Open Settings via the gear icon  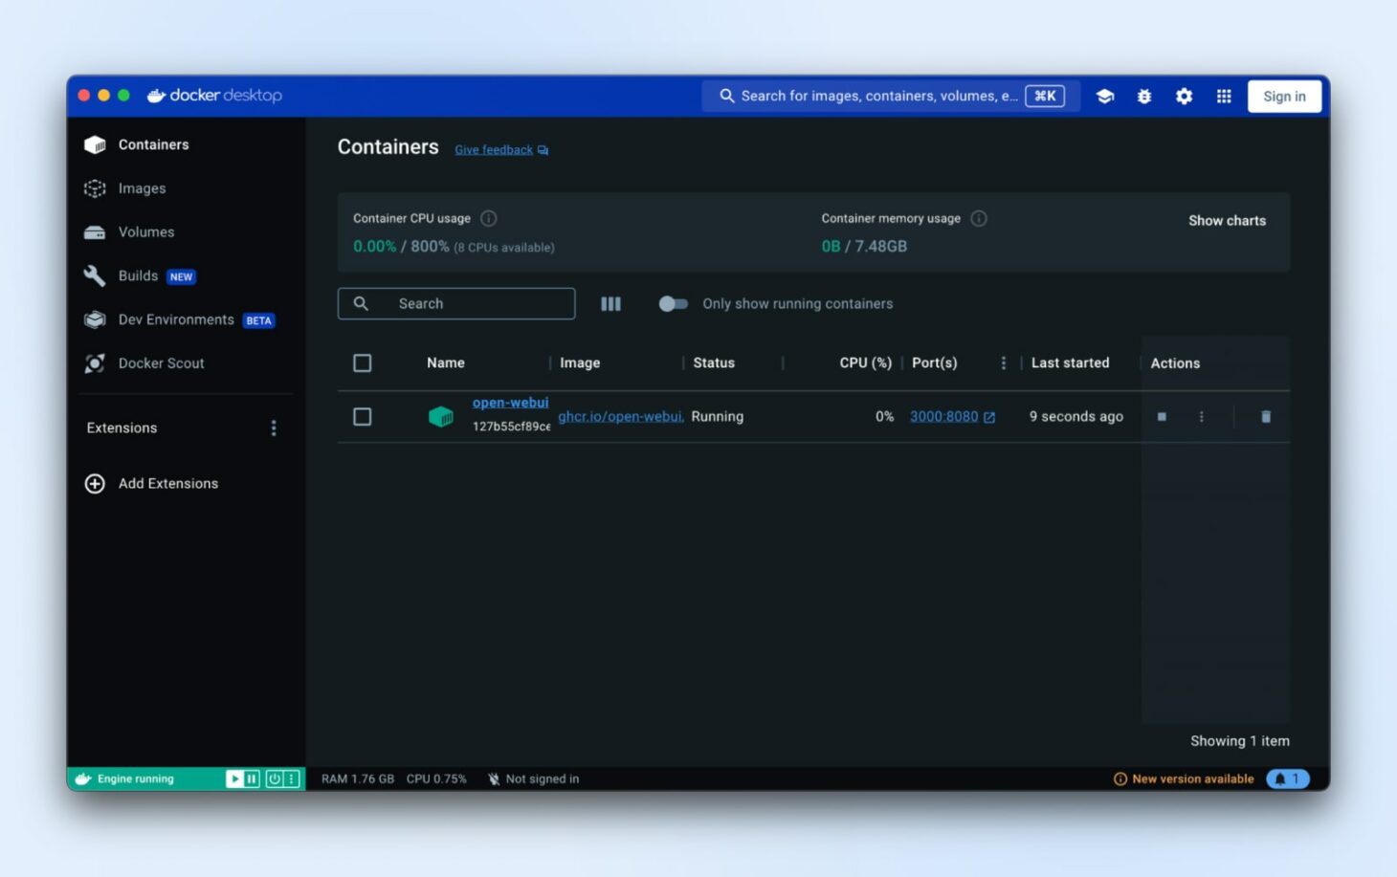1184,97
